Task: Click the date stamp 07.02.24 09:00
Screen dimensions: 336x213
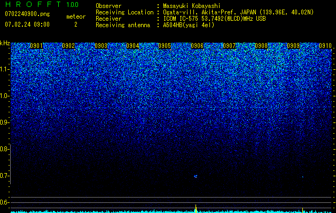Action: (x=27, y=24)
